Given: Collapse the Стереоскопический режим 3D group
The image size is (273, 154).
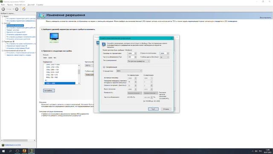Looking at the screenshot, I should 3,50.
